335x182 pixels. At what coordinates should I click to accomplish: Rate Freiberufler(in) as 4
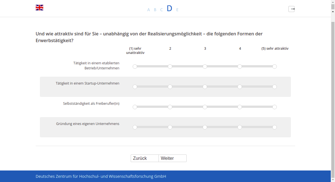[x=240, y=107]
